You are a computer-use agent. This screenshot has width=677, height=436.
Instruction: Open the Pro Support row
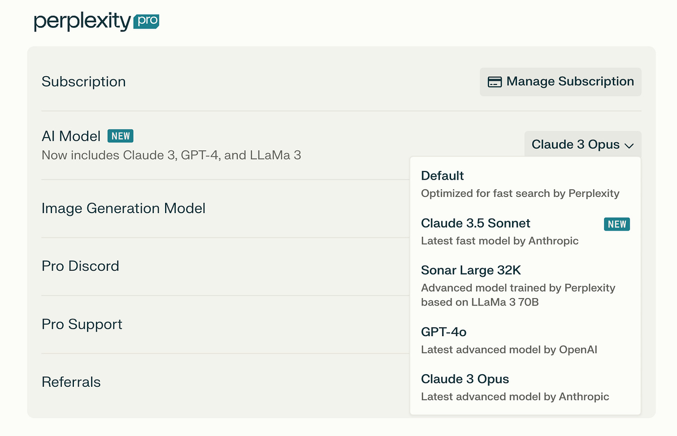[x=82, y=324]
